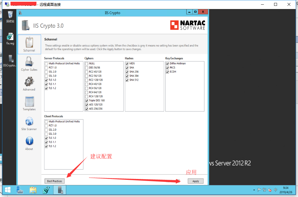Click the Best Practices button
This screenshot has width=298, height=197.
tap(55, 181)
